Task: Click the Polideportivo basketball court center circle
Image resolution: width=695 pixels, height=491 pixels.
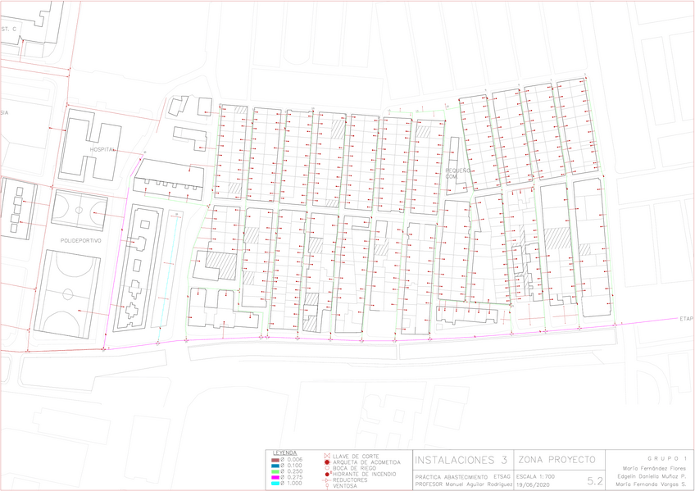Action: pyautogui.click(x=79, y=210)
